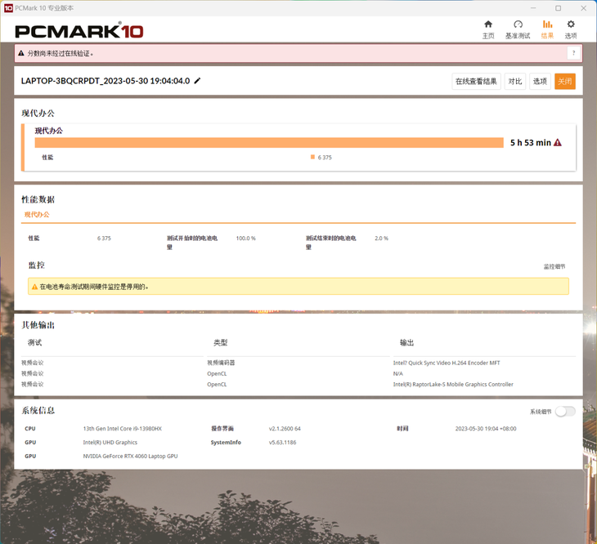597x544 pixels.
Task: Minimize the PCMark 10 window
Action: point(533,8)
